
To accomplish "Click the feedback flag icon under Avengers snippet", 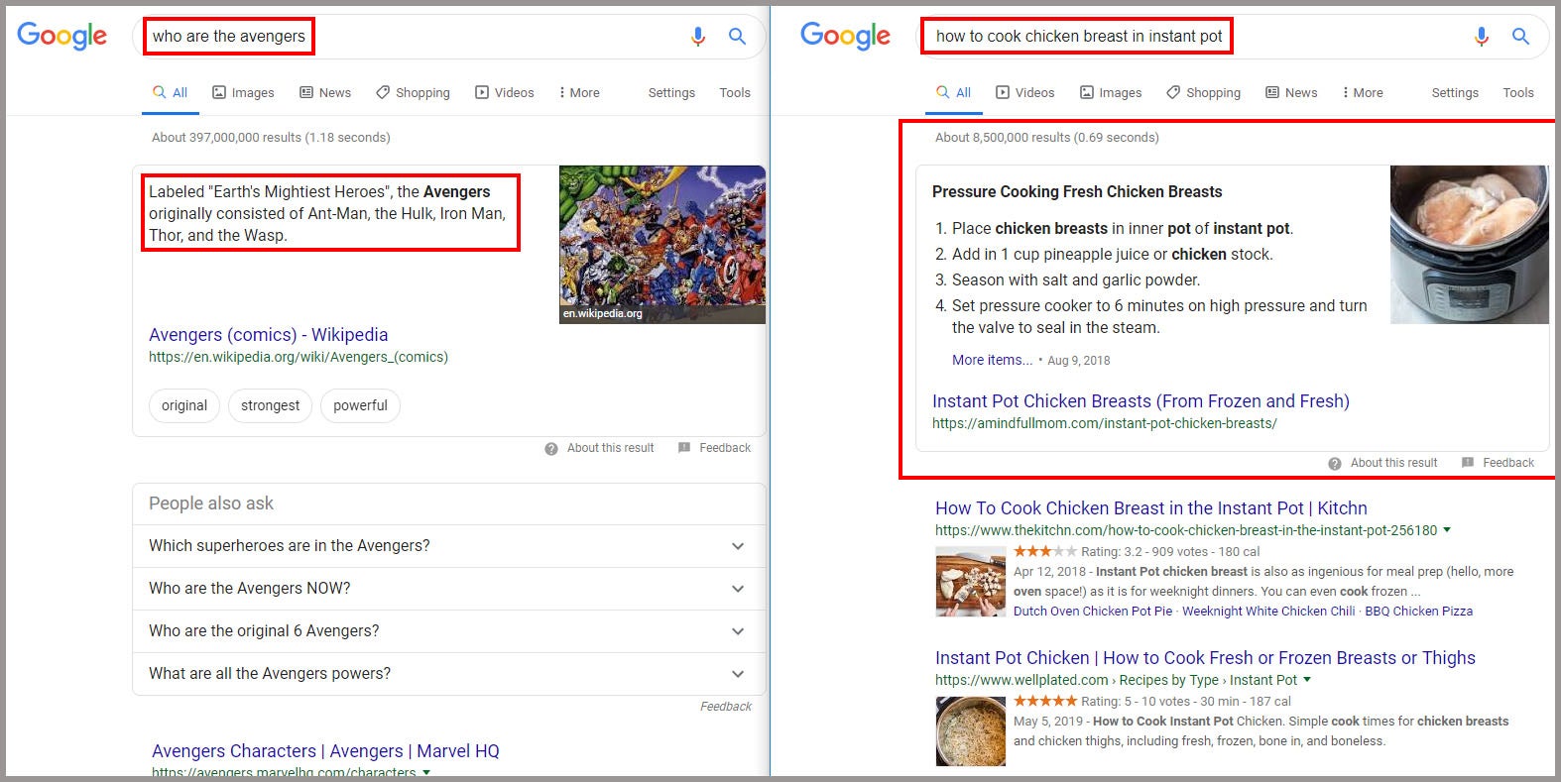I will pos(684,448).
